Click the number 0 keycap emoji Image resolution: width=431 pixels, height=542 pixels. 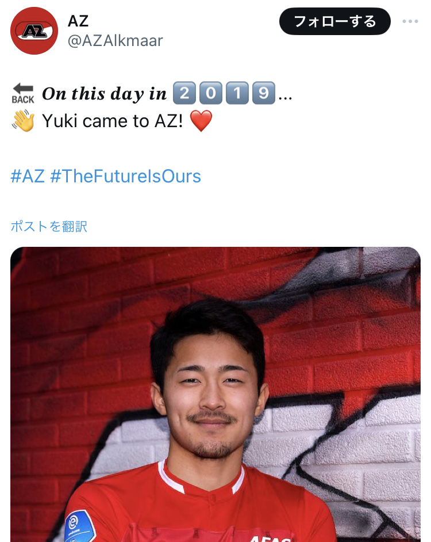211,93
